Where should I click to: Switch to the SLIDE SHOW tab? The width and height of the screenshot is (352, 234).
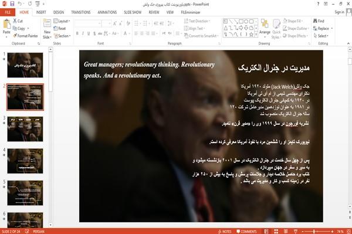click(133, 12)
